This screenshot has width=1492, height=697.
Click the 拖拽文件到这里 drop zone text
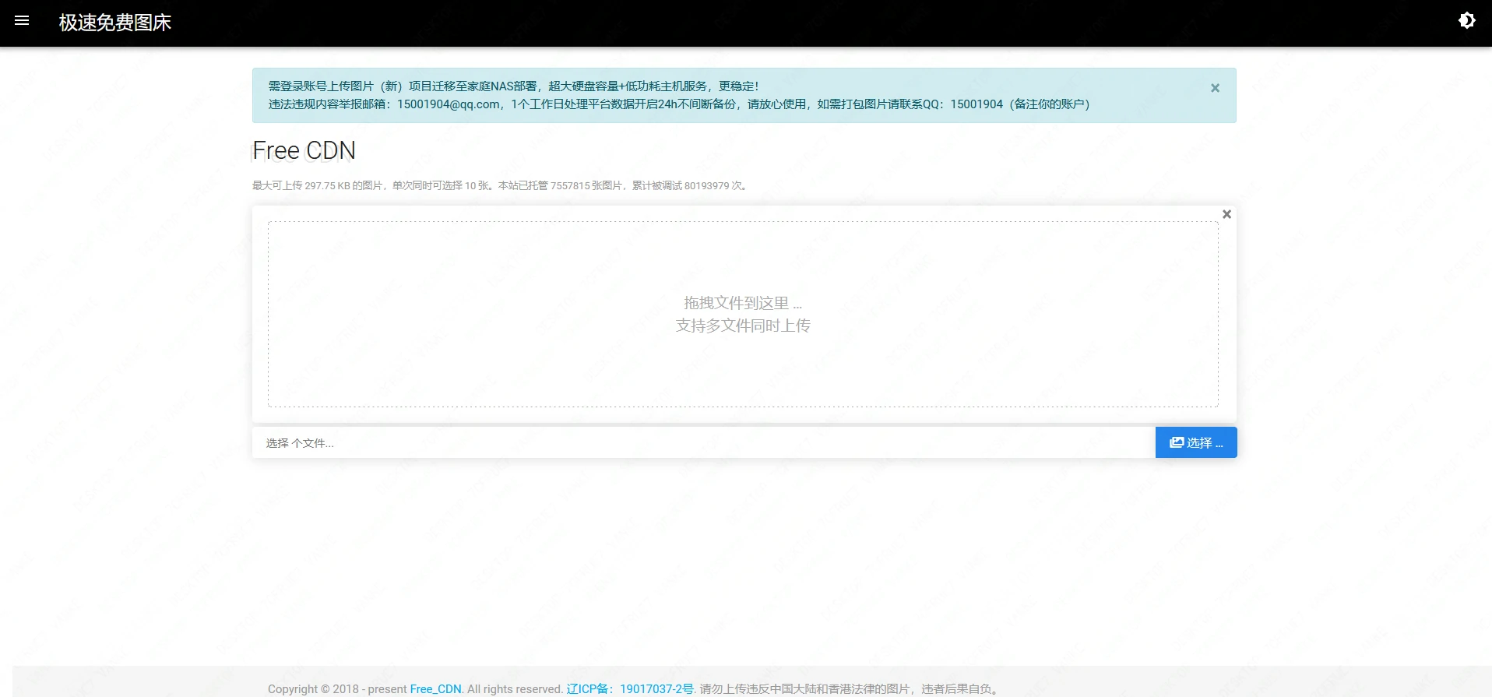click(742, 303)
